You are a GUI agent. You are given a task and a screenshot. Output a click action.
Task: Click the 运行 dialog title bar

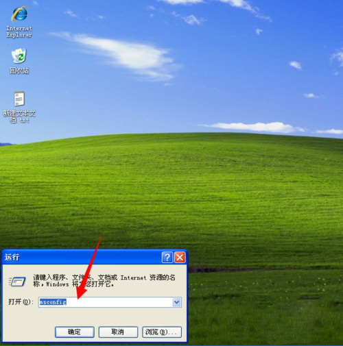pos(82,258)
